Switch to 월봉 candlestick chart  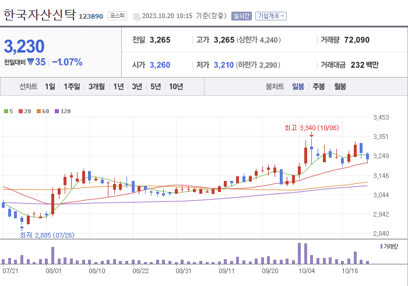340,86
